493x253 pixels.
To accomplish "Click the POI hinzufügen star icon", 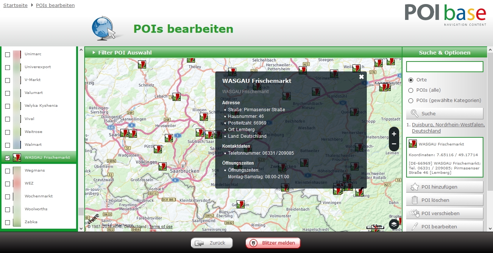I will point(415,187).
